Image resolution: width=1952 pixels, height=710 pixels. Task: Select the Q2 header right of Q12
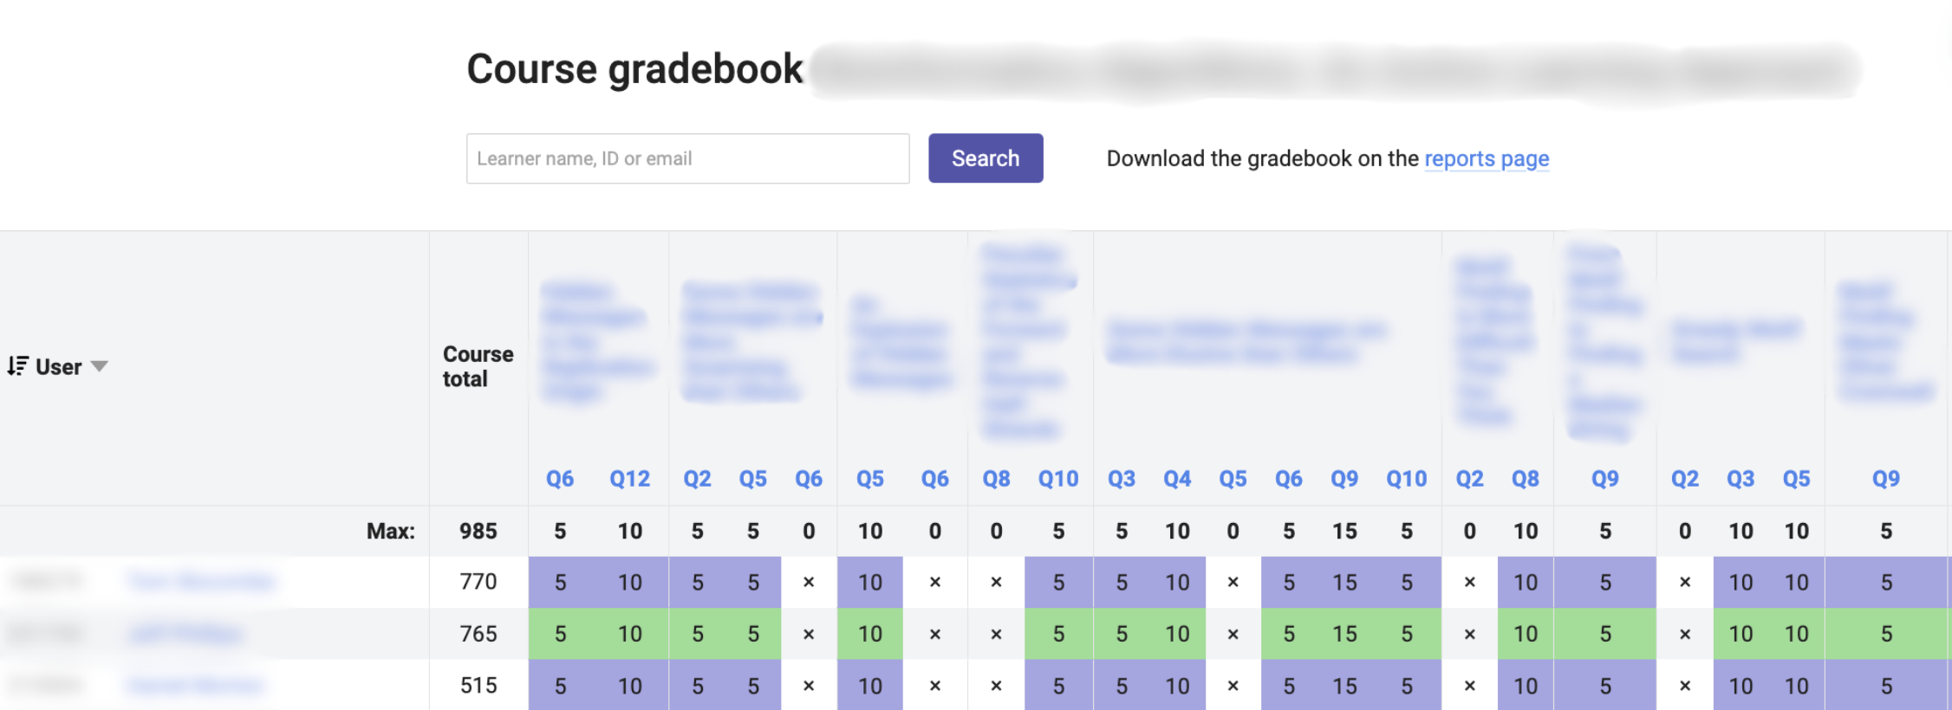697,479
